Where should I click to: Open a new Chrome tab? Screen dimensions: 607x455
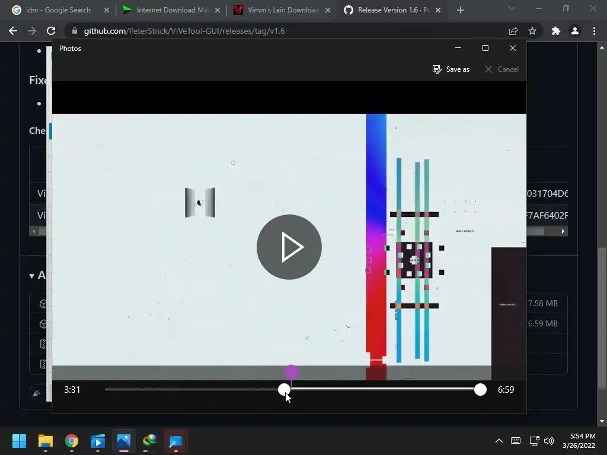click(x=460, y=11)
